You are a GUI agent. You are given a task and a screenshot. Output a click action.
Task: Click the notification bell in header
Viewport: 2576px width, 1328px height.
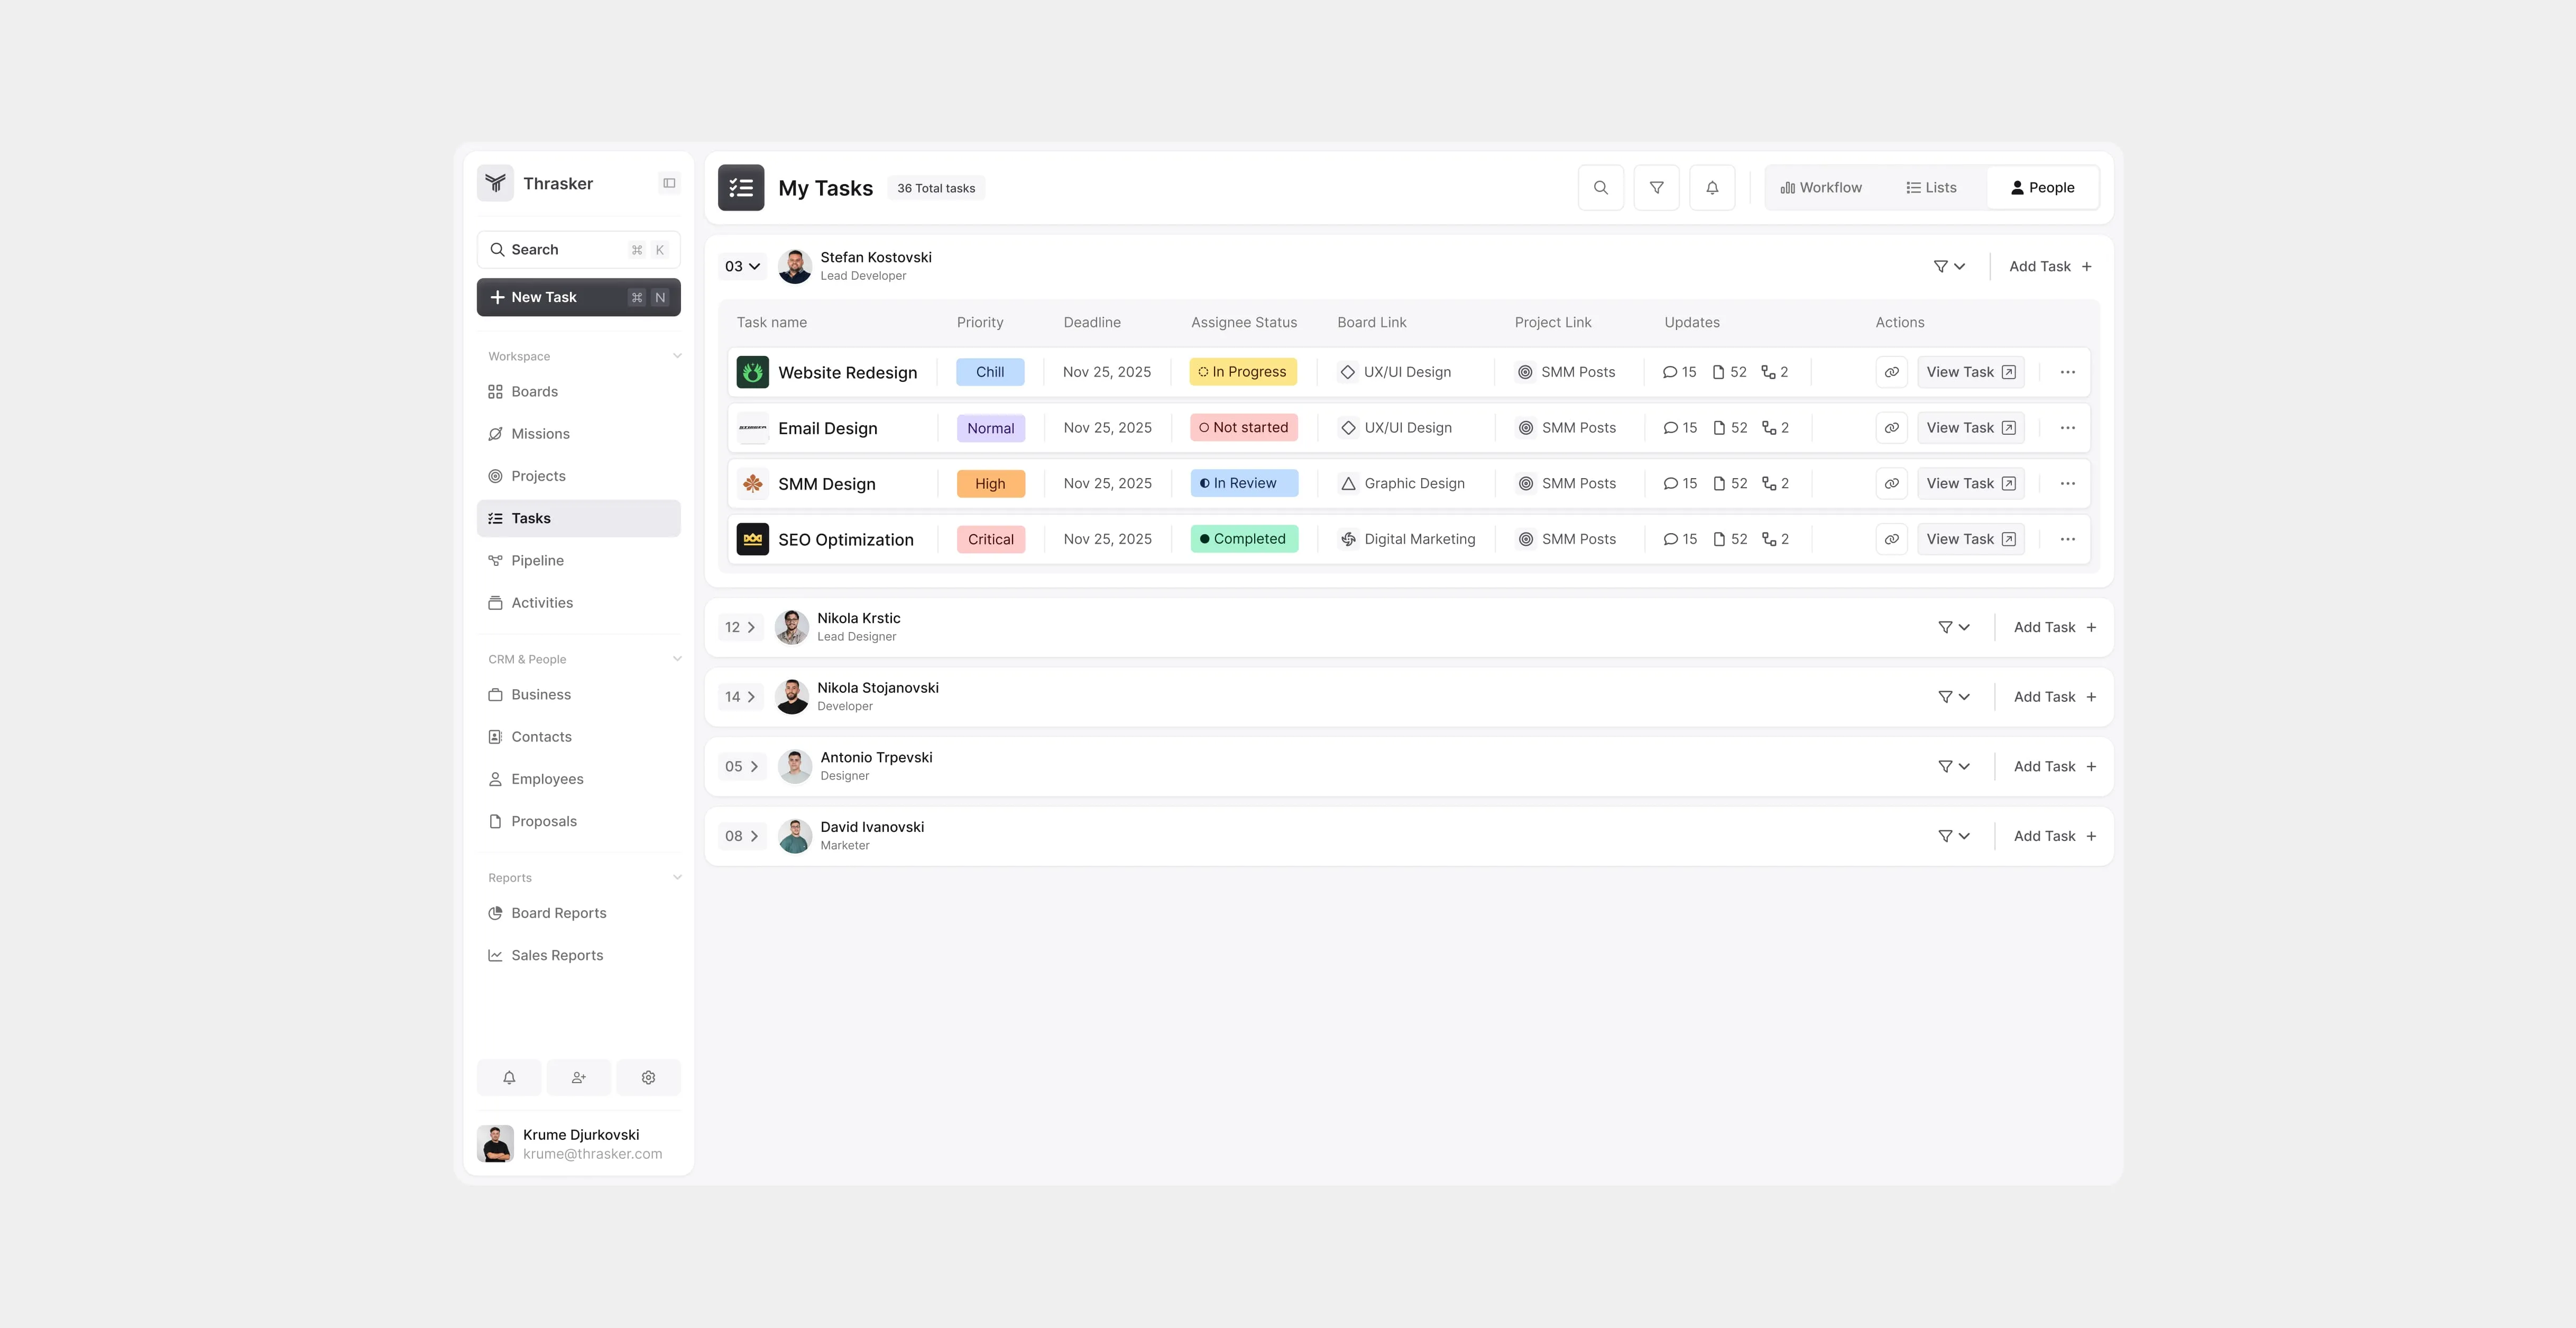pos(1712,188)
